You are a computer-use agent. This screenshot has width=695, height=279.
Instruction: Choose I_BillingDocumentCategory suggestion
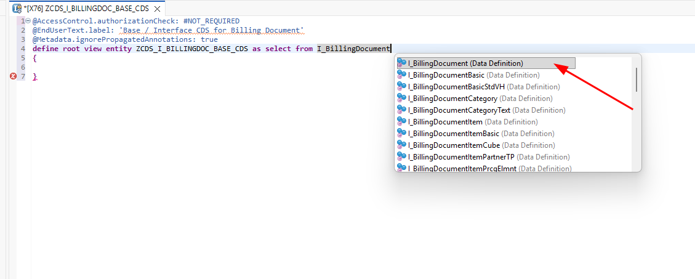(x=481, y=99)
